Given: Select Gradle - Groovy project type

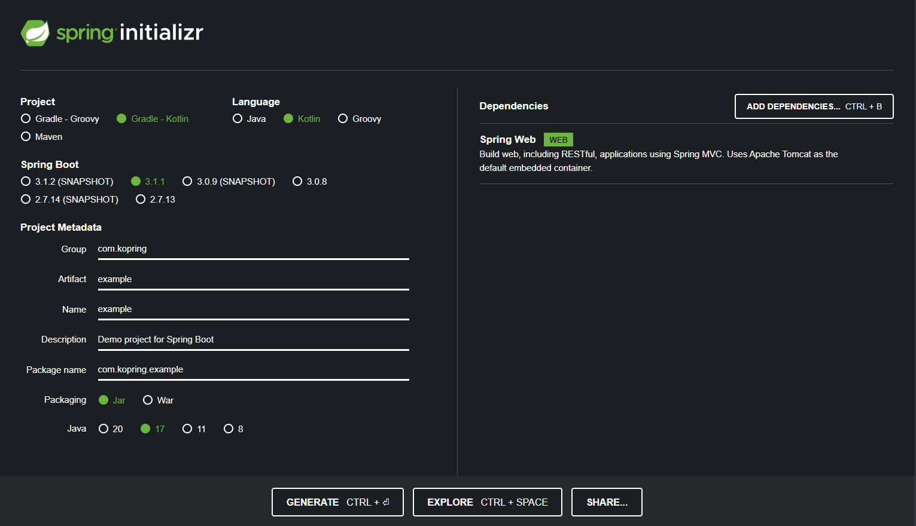Looking at the screenshot, I should click(60, 119).
